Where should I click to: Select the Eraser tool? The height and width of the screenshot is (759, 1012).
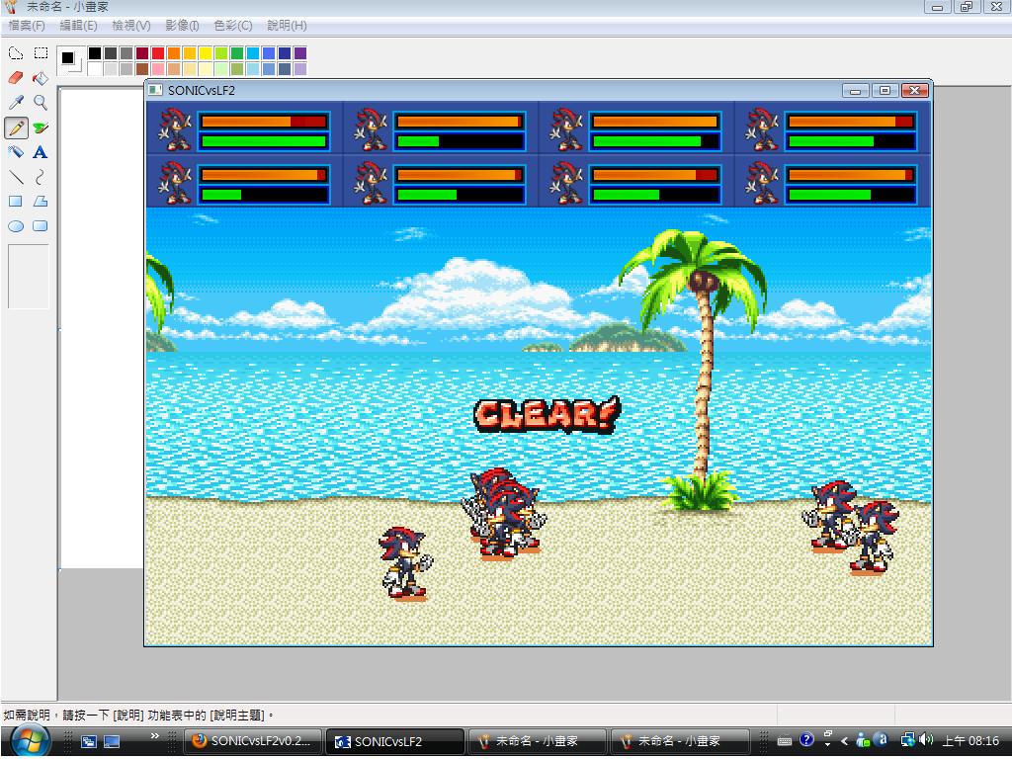16,78
